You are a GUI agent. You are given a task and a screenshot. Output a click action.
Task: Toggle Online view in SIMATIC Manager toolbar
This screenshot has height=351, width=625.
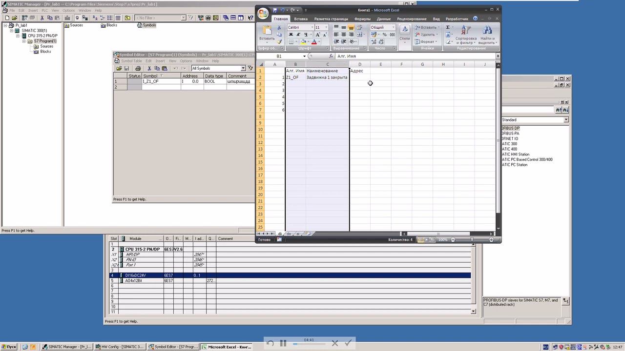coord(84,18)
